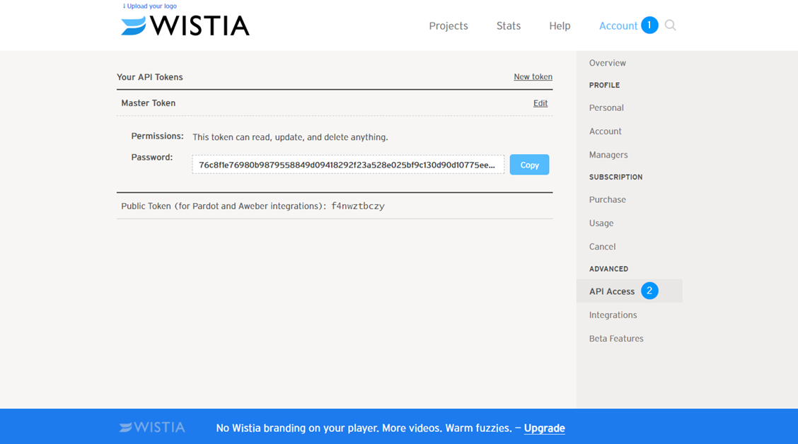This screenshot has width=798, height=444.
Task: Open the Managers page
Action: 608,155
